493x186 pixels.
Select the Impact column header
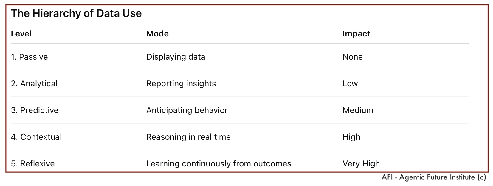tap(356, 34)
